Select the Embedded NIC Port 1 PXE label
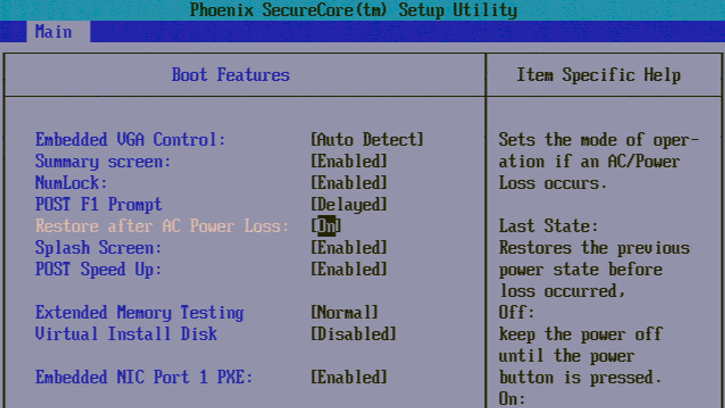The image size is (725, 408). [144, 377]
